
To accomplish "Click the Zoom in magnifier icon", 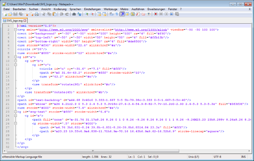I will click(87, 14).
